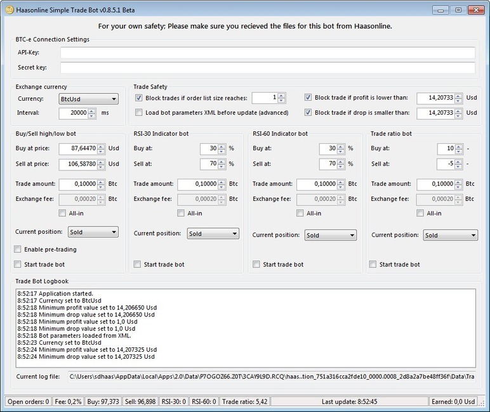This screenshot has width=490, height=412.
Task: Click status bar 'Open orders: 0'
Action: (x=28, y=402)
